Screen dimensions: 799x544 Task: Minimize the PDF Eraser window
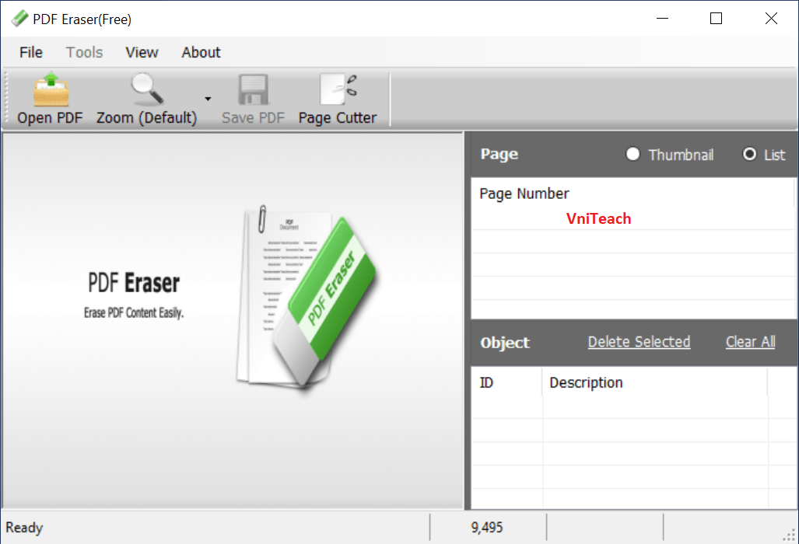(x=662, y=19)
